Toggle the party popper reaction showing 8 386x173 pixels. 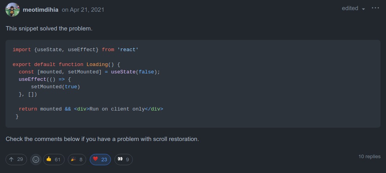77,159
